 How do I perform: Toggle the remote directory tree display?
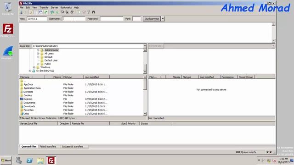(x=41, y=12)
